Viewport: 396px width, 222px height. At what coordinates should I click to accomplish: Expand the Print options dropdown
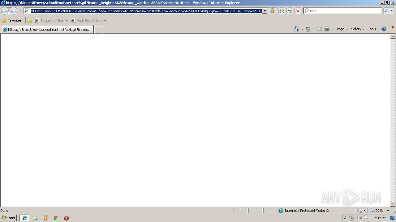pos(333,29)
